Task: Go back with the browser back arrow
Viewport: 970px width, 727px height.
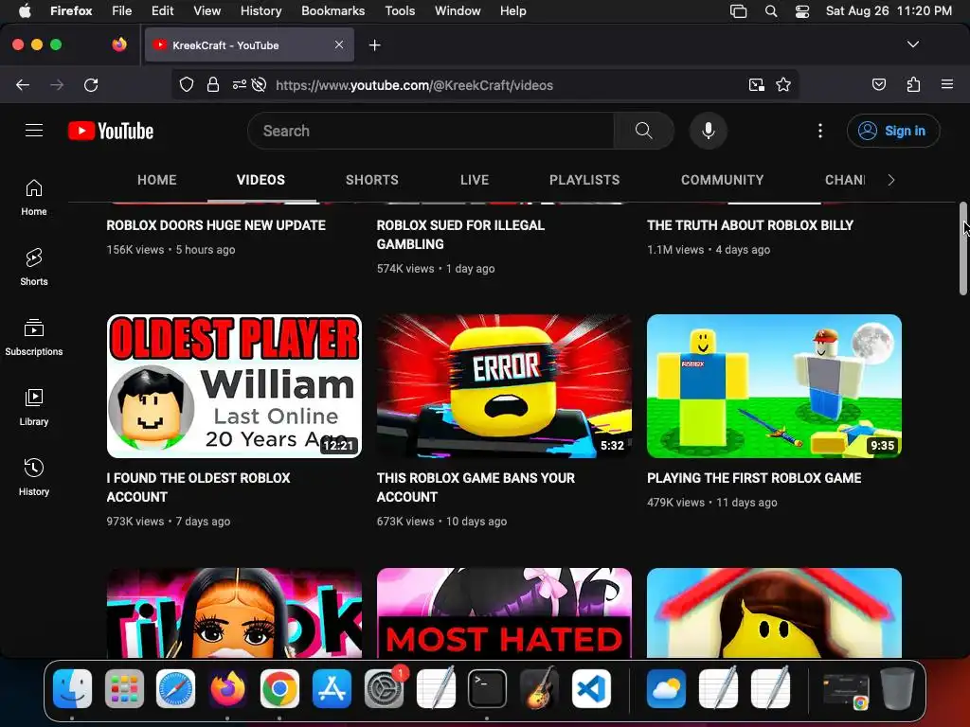Action: tap(23, 84)
